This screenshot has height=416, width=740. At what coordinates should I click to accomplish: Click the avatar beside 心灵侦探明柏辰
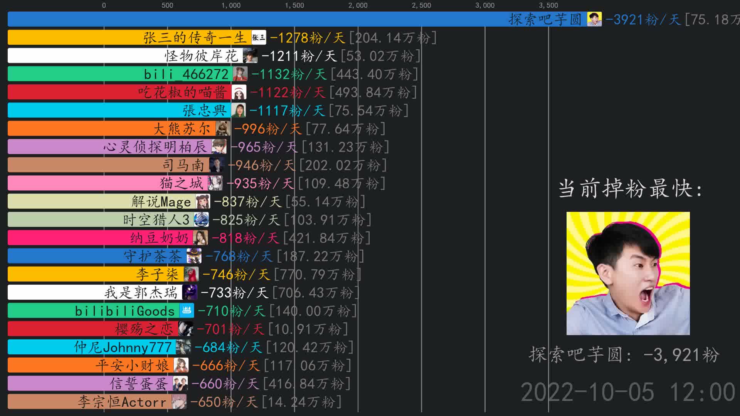point(219,147)
